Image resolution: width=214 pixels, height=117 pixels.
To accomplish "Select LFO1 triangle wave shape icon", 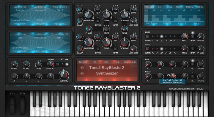I will (157, 41).
